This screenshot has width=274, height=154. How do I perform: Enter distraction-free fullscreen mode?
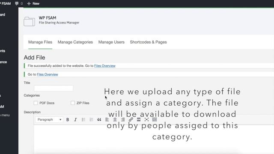tap(146, 120)
